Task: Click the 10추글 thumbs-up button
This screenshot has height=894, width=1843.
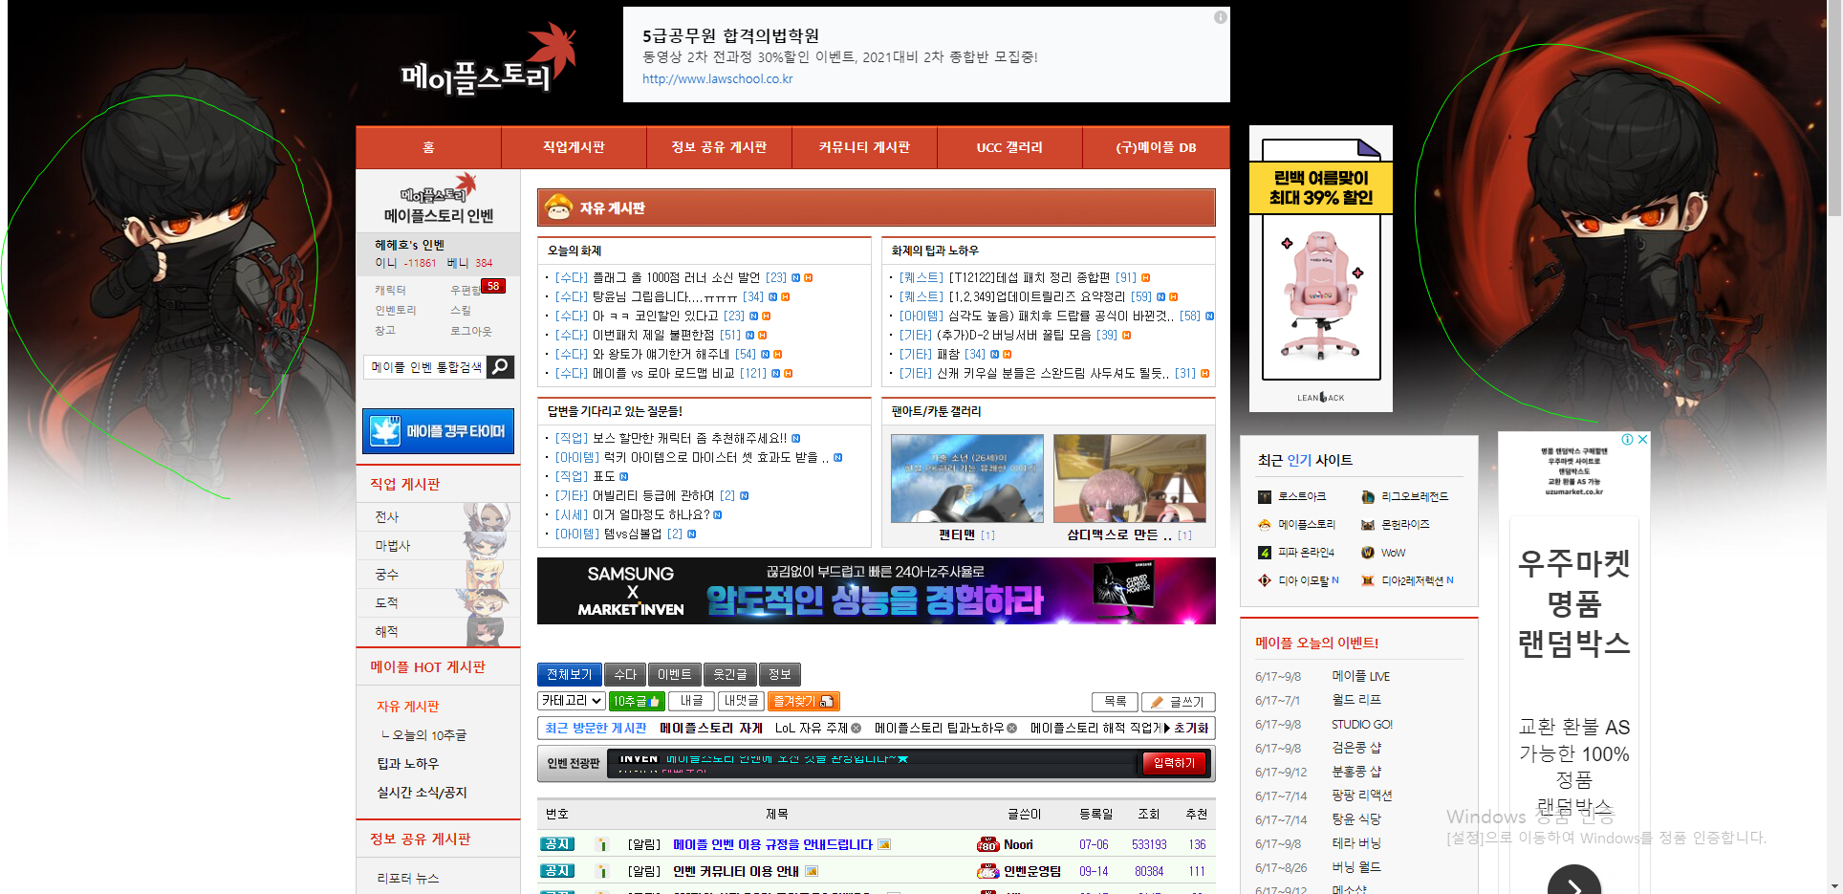Action: coord(637,702)
